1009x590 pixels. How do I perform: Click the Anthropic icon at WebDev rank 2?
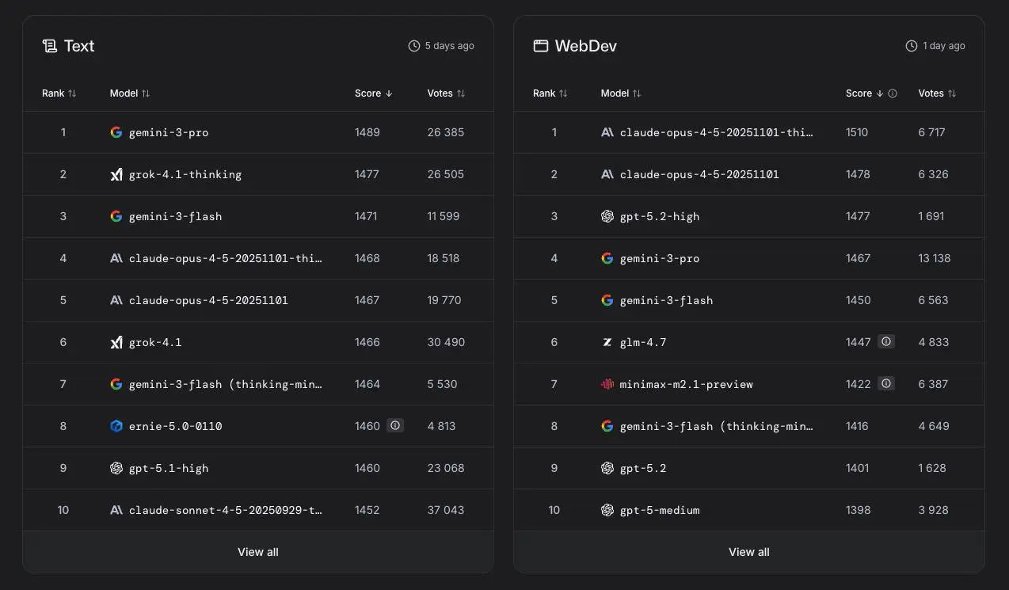click(607, 174)
